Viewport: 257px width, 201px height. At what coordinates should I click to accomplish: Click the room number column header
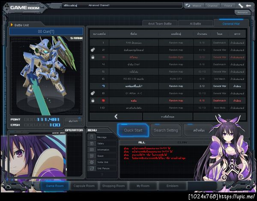tap(99, 34)
